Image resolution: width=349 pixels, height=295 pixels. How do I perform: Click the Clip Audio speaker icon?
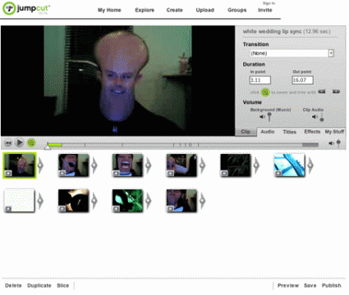point(315,116)
